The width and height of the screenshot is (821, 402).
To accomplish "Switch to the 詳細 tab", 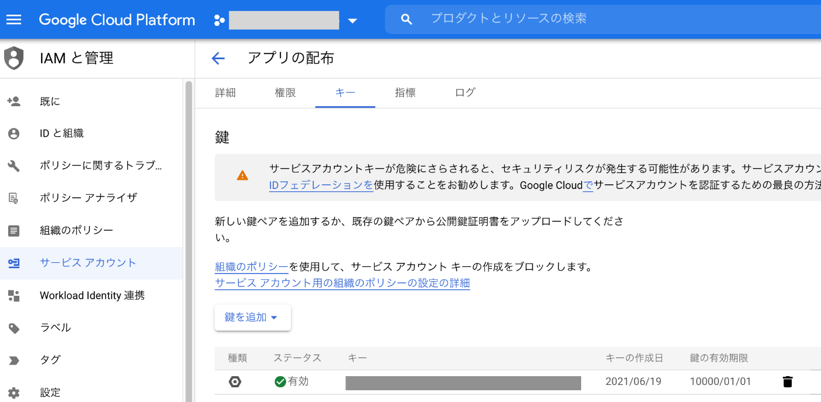I will [225, 92].
